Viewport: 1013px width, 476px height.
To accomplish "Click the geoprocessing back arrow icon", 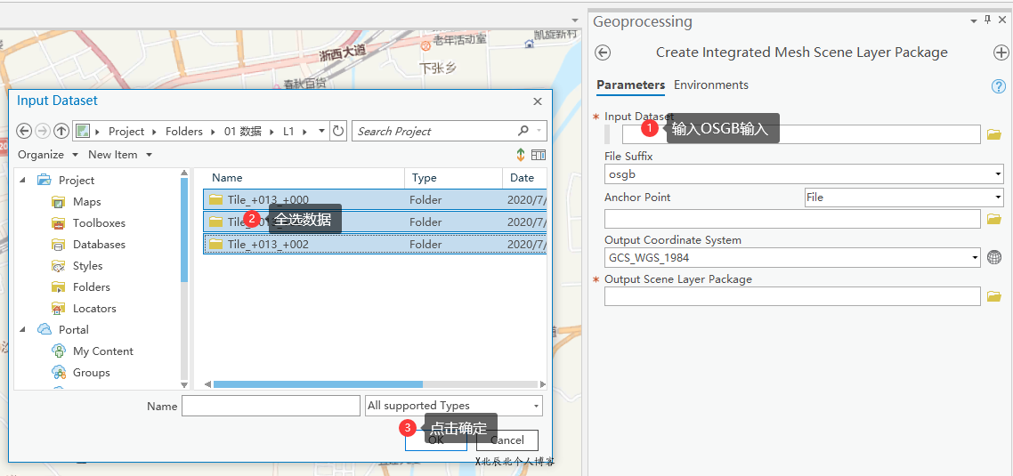I will 603,52.
